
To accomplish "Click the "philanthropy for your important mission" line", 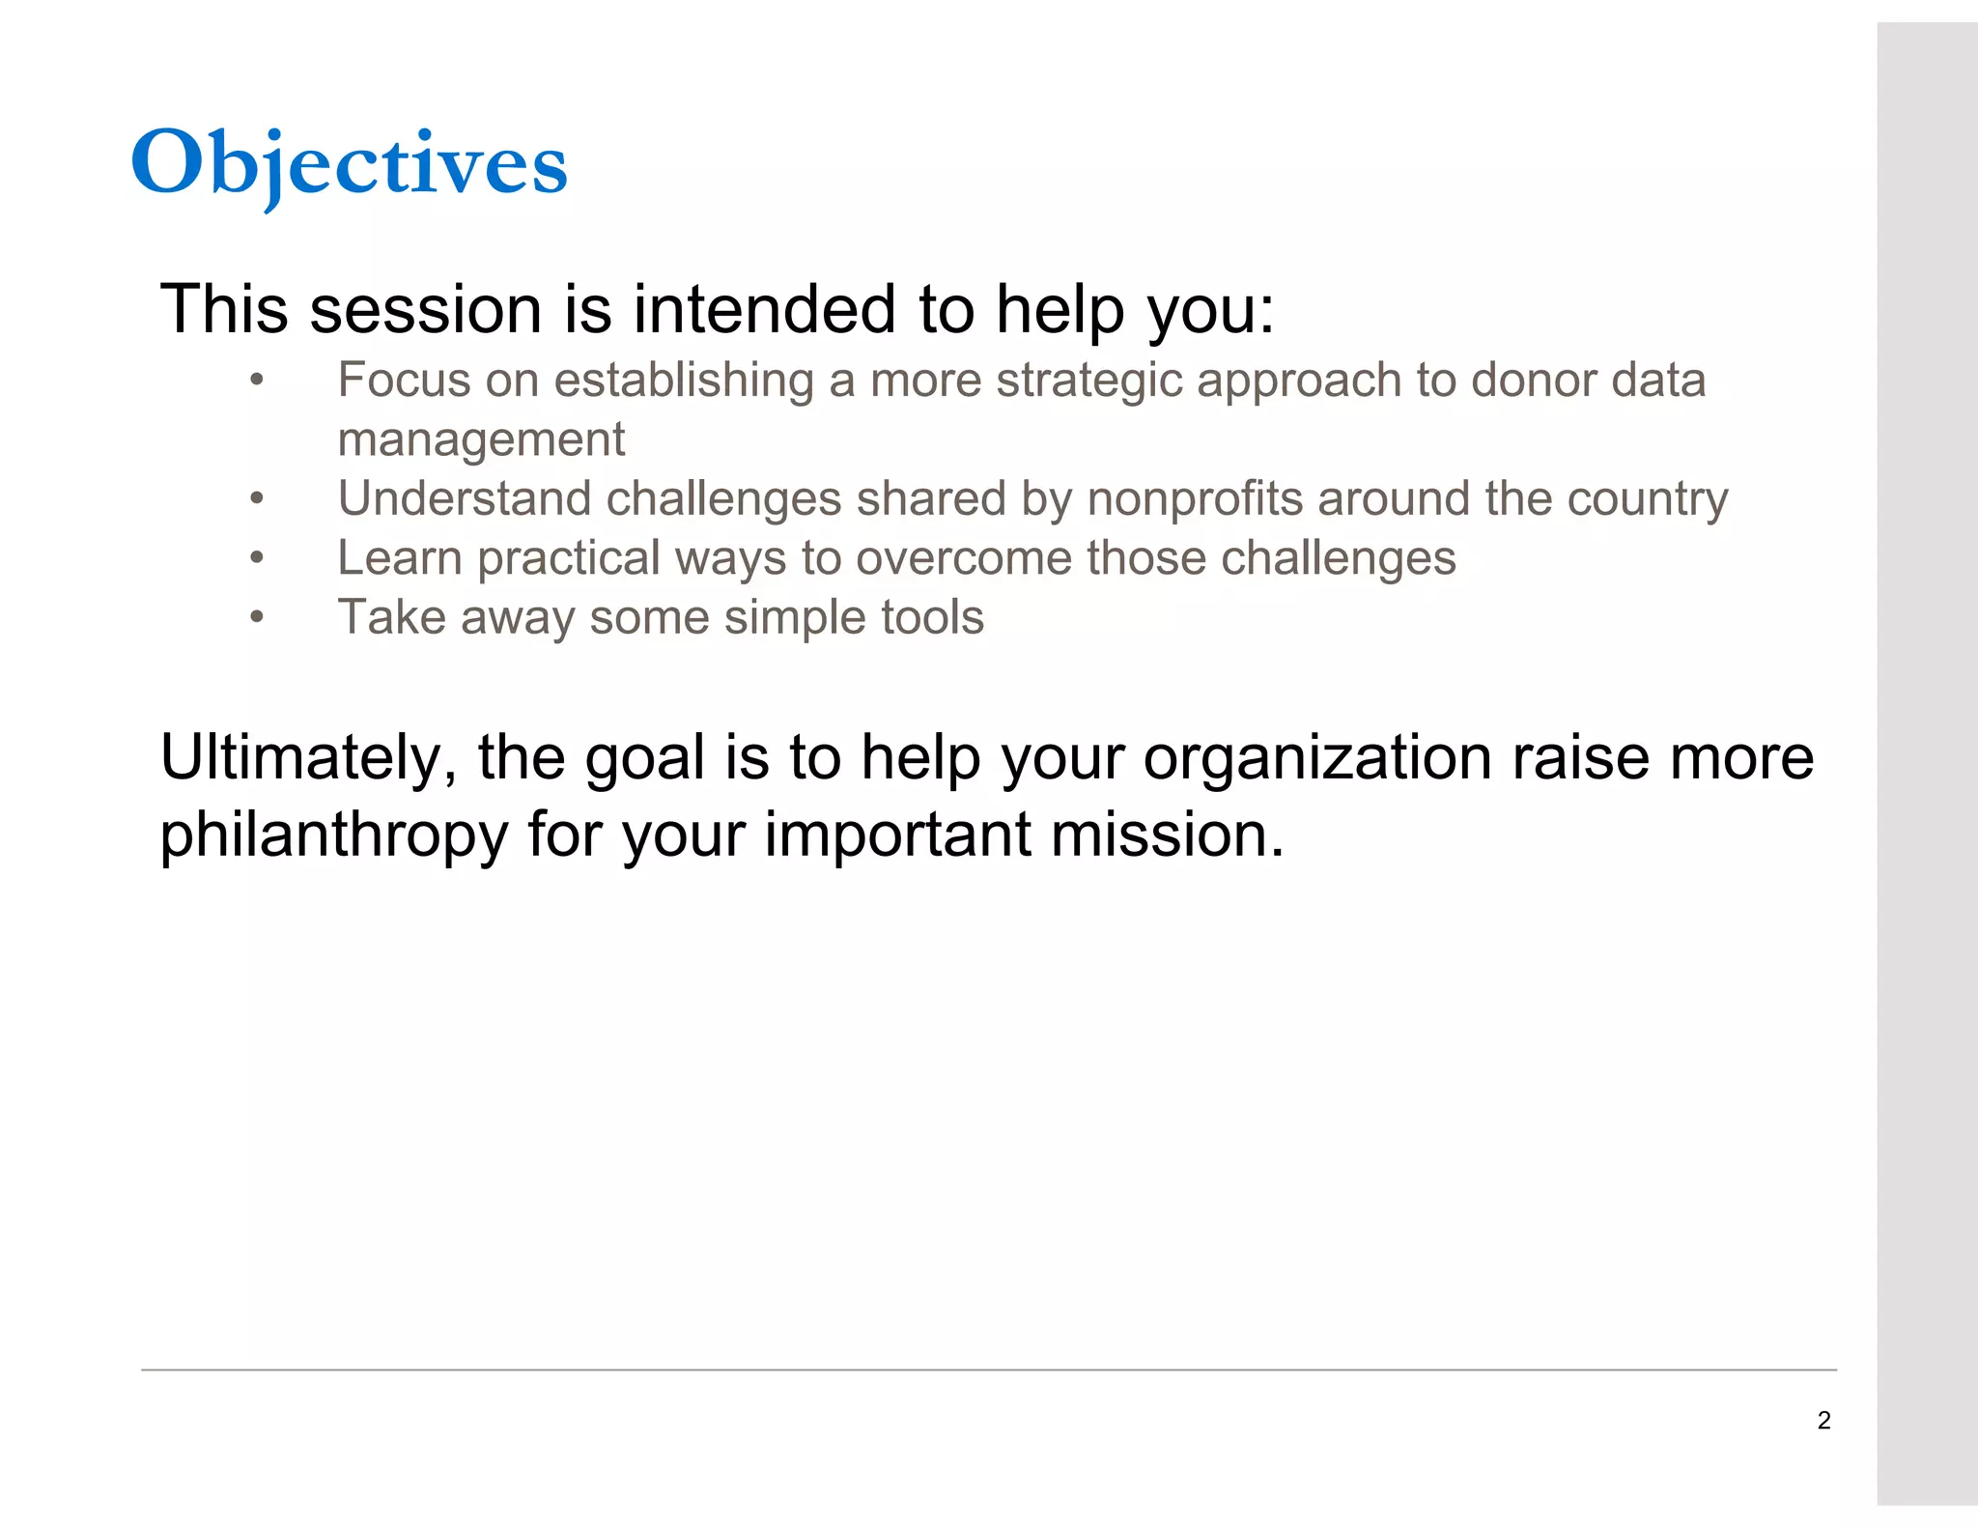I will (721, 835).
